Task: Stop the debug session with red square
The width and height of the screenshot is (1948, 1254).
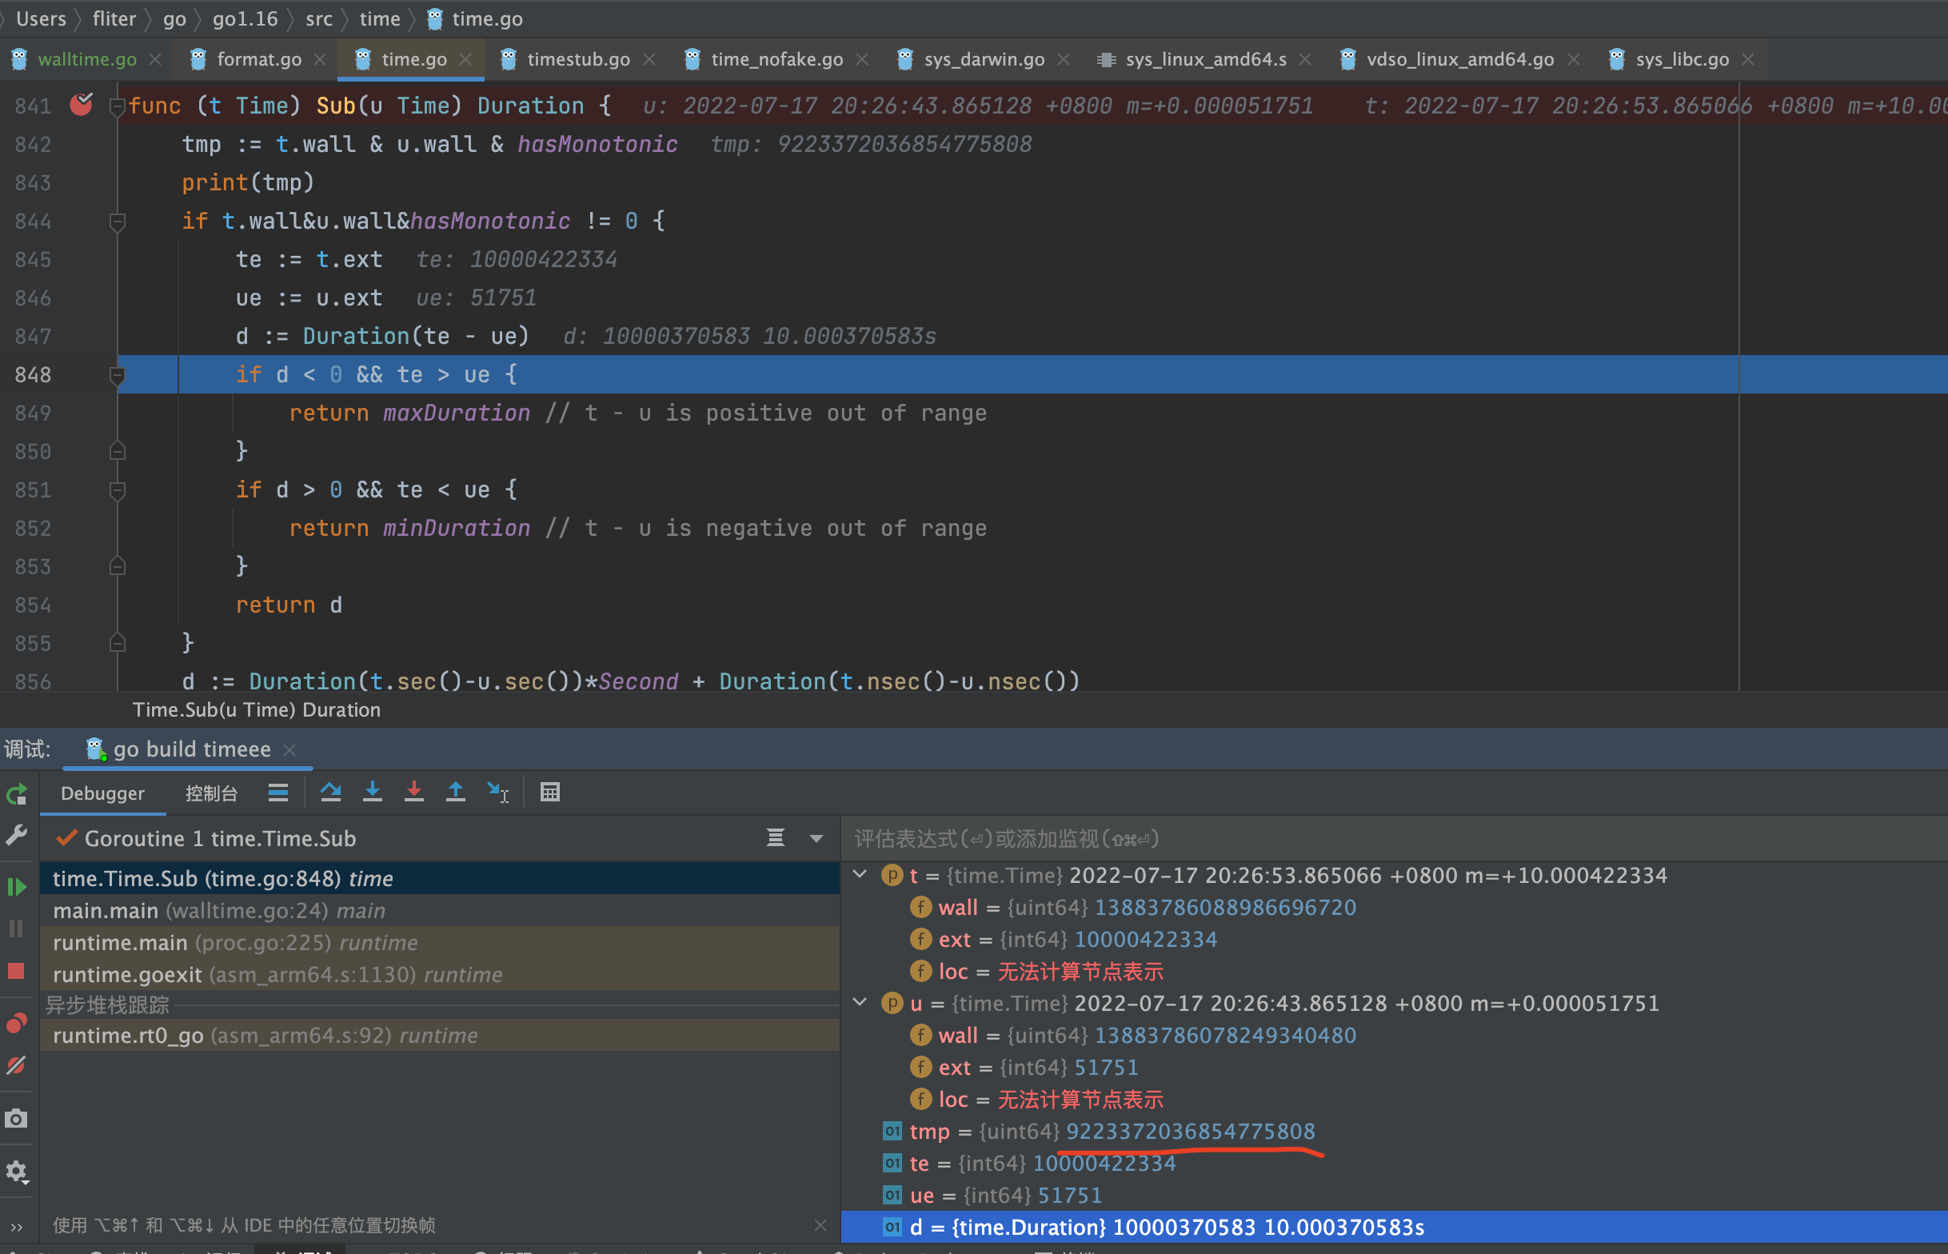Action: (x=16, y=971)
